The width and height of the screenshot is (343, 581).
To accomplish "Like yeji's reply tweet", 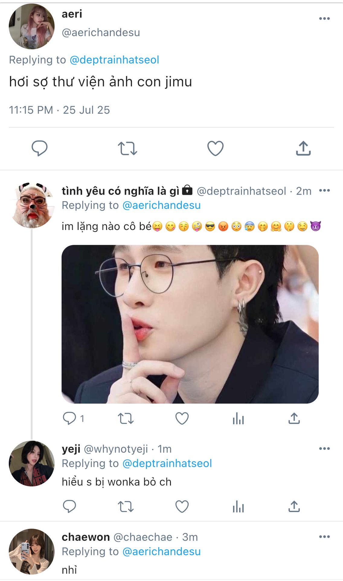I will pos(182,507).
